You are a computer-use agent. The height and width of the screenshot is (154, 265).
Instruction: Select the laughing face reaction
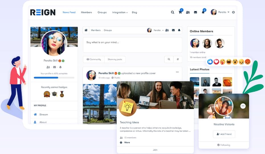coord(229,62)
